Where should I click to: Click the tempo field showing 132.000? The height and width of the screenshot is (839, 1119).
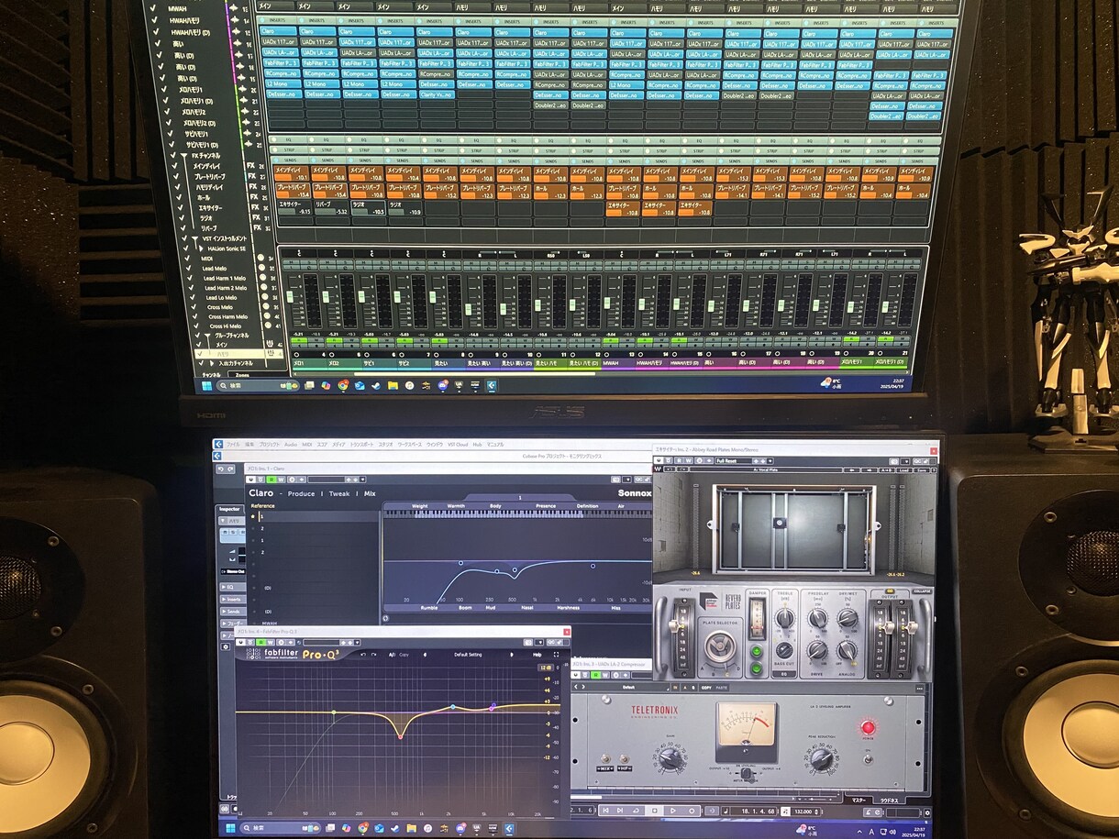coord(803,811)
